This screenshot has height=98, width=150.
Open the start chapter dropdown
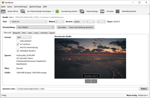pos(90,22)
